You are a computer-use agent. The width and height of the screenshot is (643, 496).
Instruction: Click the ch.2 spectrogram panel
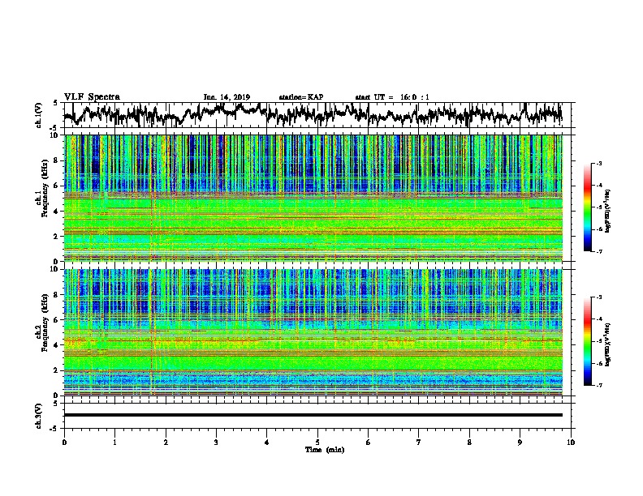click(313, 332)
